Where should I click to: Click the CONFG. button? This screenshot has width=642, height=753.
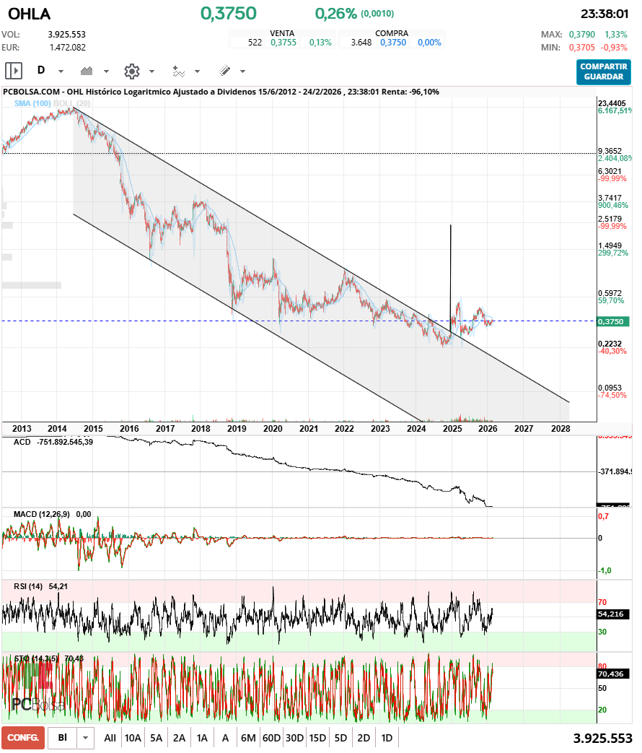[x=22, y=738]
